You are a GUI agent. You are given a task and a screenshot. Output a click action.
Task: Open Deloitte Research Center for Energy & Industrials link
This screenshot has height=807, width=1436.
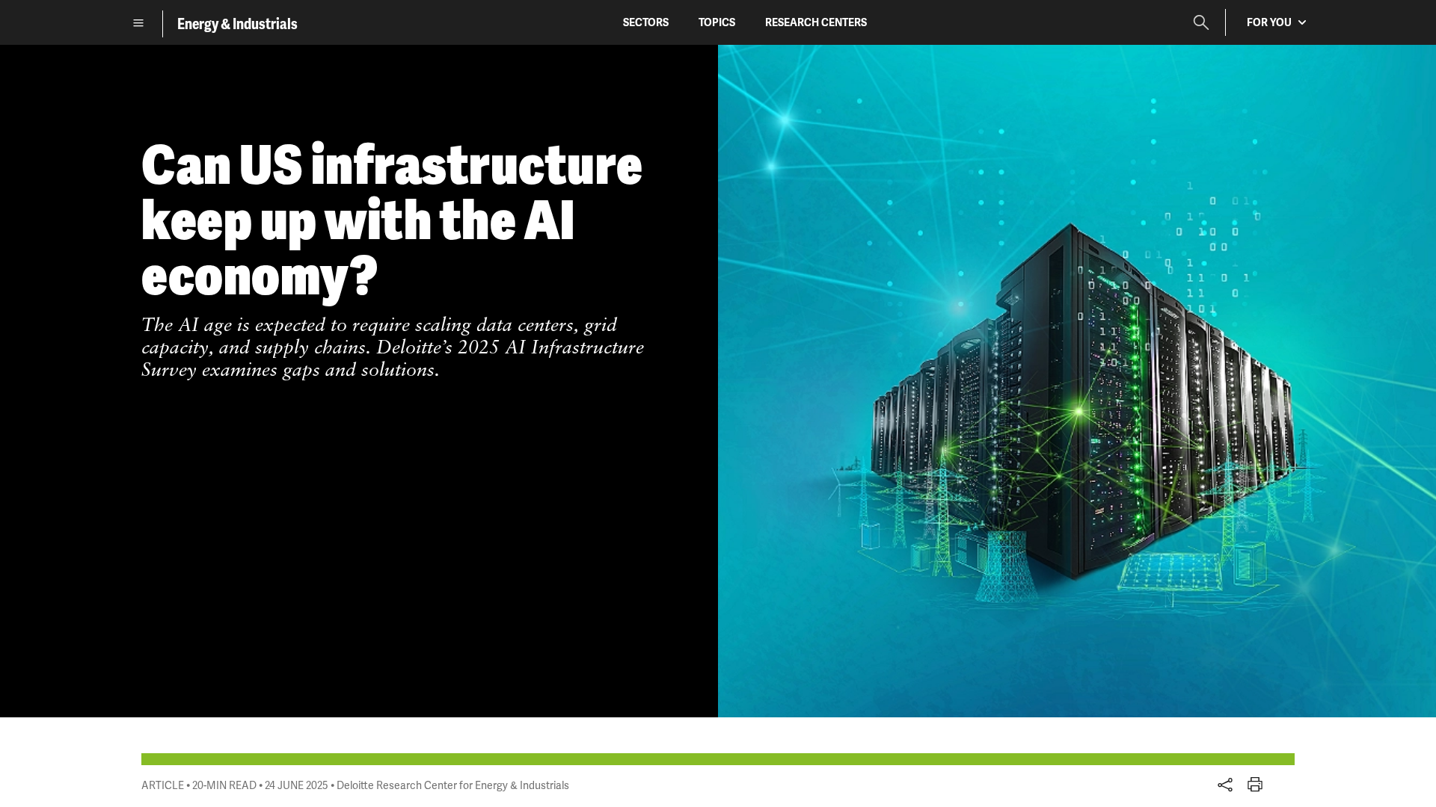(452, 785)
